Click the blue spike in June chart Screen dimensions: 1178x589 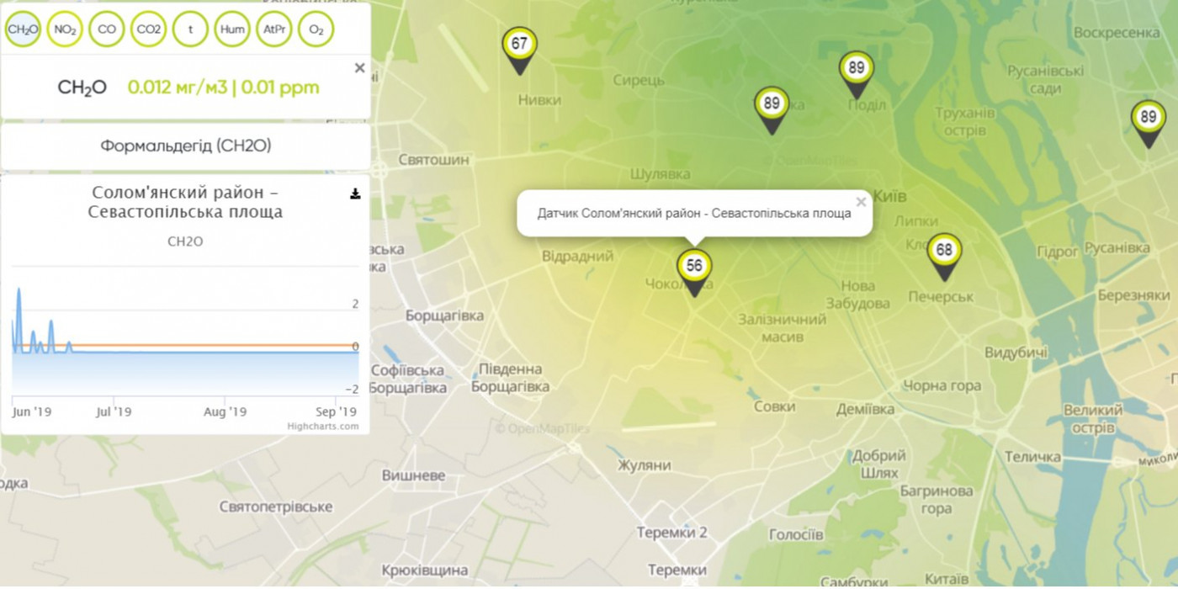pyautogui.click(x=19, y=294)
